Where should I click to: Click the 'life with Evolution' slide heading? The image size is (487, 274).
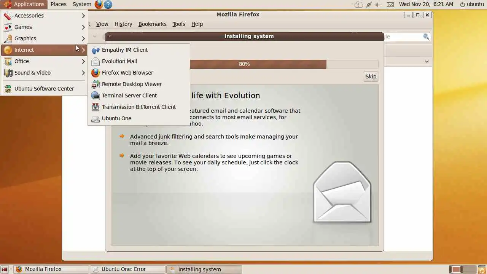226,96
